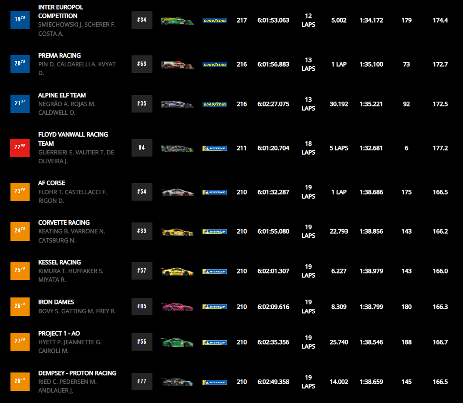Click the #85 car number box
Image resolution: width=463 pixels, height=403 pixels.
142,306
